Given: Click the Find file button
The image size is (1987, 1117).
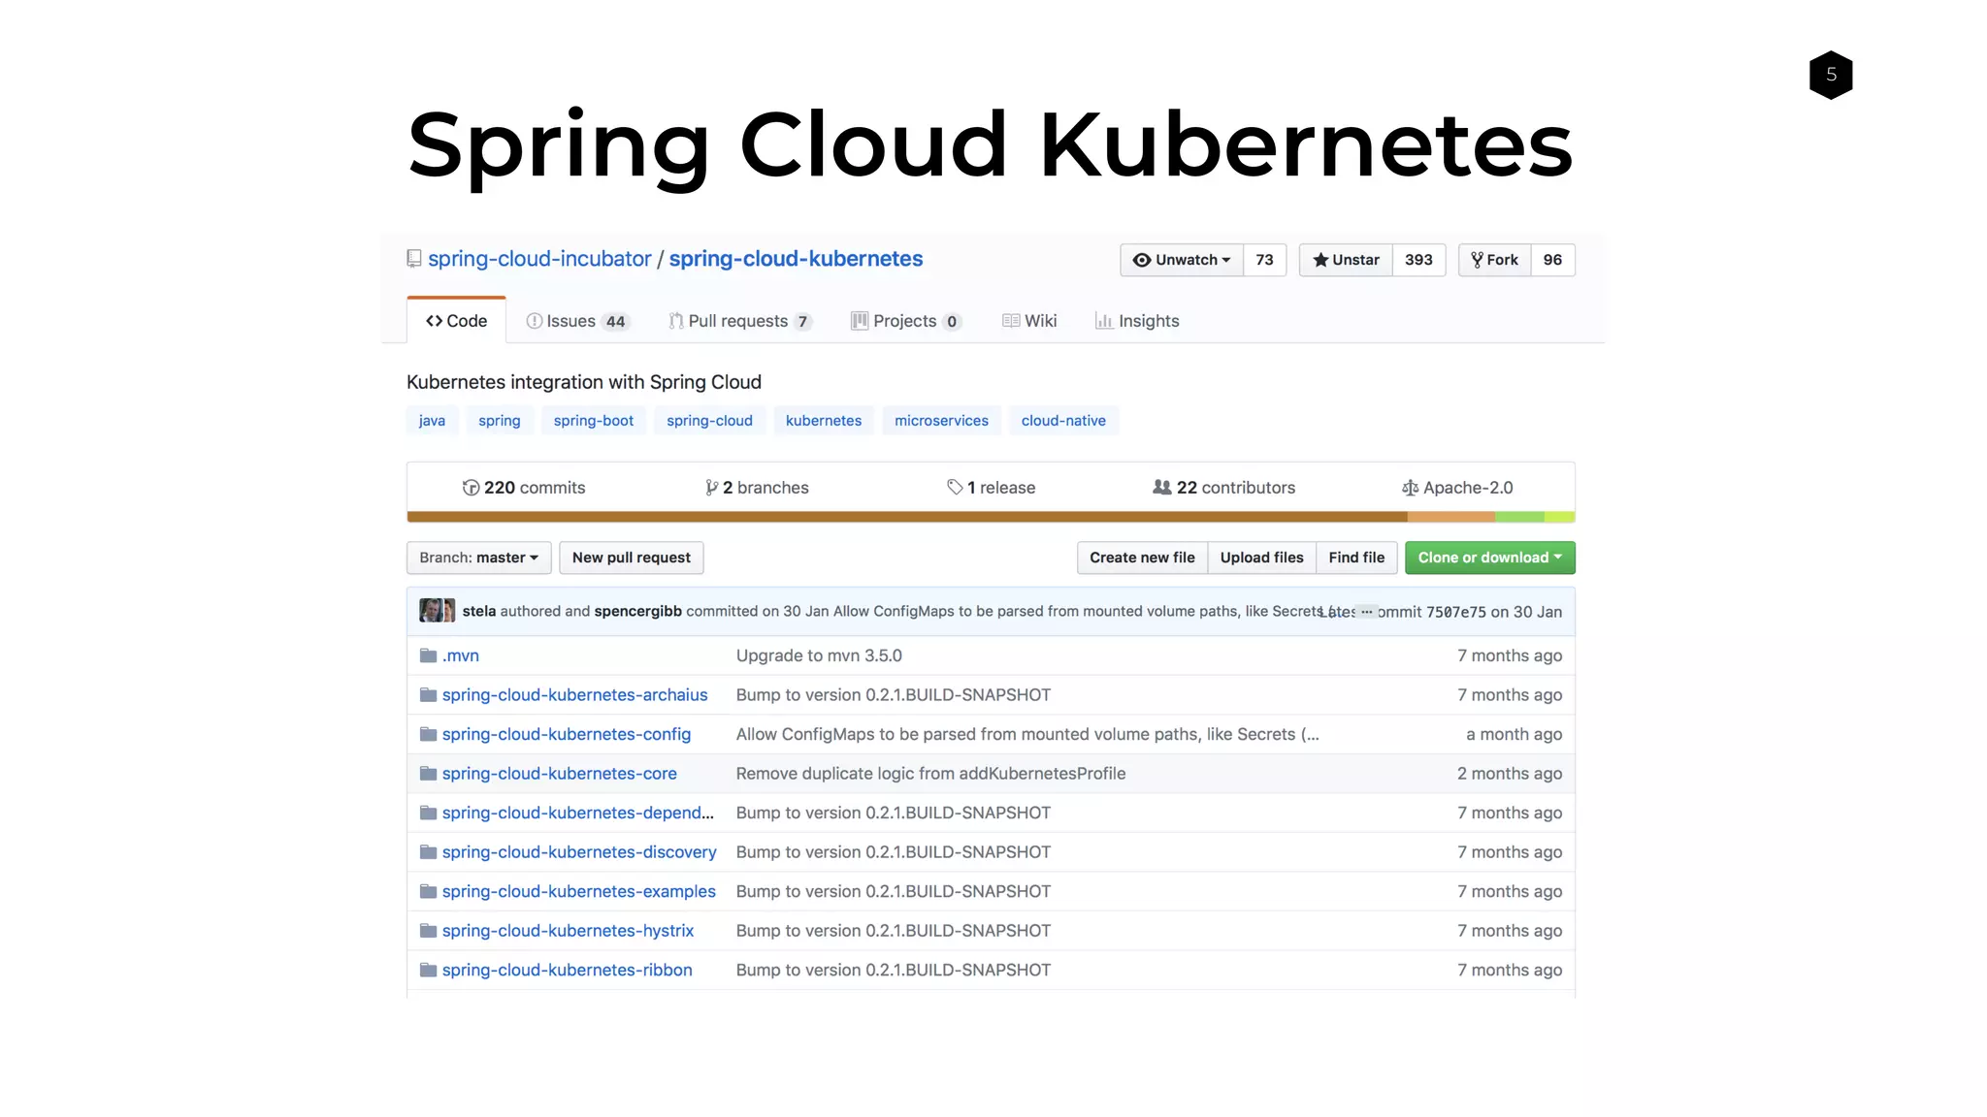Looking at the screenshot, I should pyautogui.click(x=1356, y=558).
